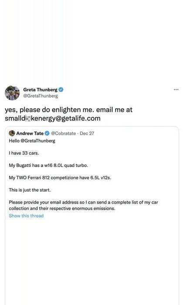Open the @GretaThunberg mention after Hello
Viewport: 183px width, 305px height.
(x=38, y=141)
